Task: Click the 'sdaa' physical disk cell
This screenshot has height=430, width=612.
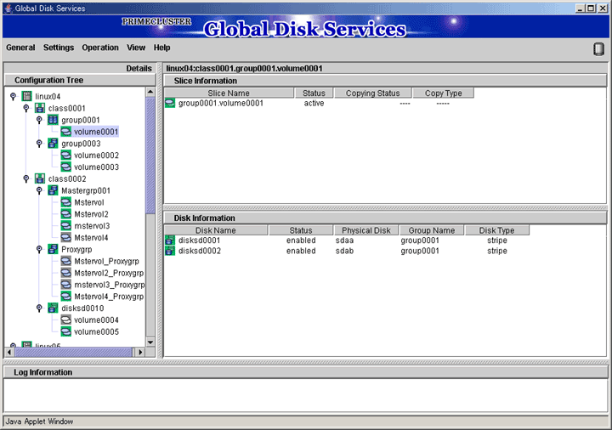Action: 344,240
